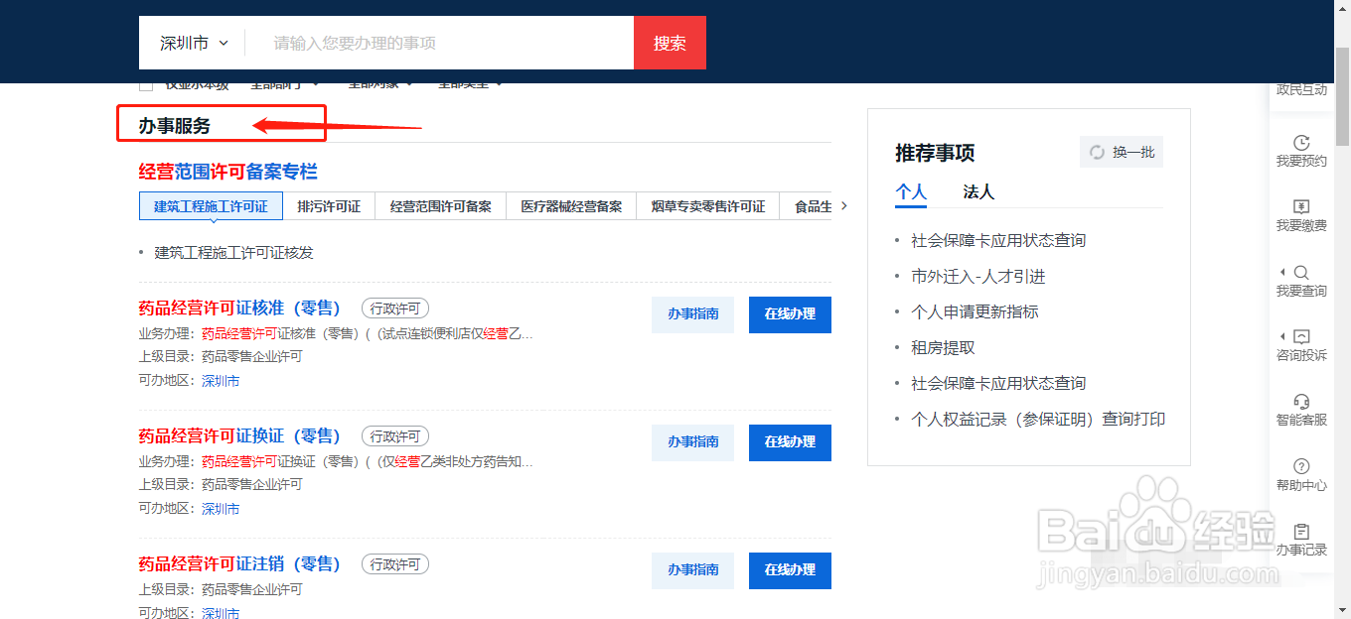Expand the 全部部门 filter dropdown
Screen dimensions: 1351x619
pos(283,84)
